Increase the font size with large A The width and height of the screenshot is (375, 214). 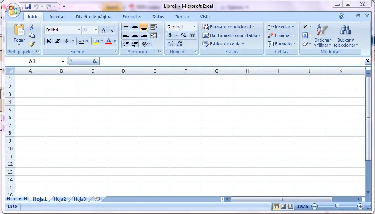pos(104,30)
